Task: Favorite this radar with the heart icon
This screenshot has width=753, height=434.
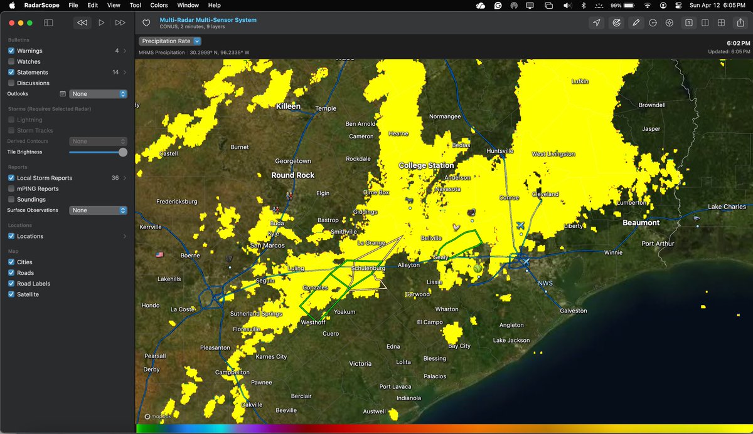Action: [146, 23]
